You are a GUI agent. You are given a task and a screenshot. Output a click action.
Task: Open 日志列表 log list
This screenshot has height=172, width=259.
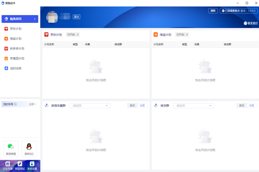pos(7,166)
